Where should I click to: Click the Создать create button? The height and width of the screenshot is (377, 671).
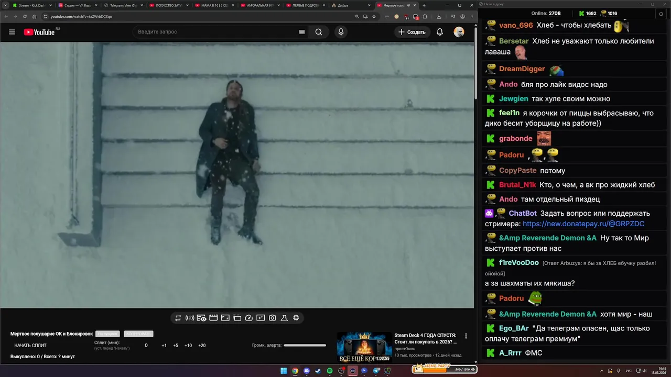click(412, 32)
